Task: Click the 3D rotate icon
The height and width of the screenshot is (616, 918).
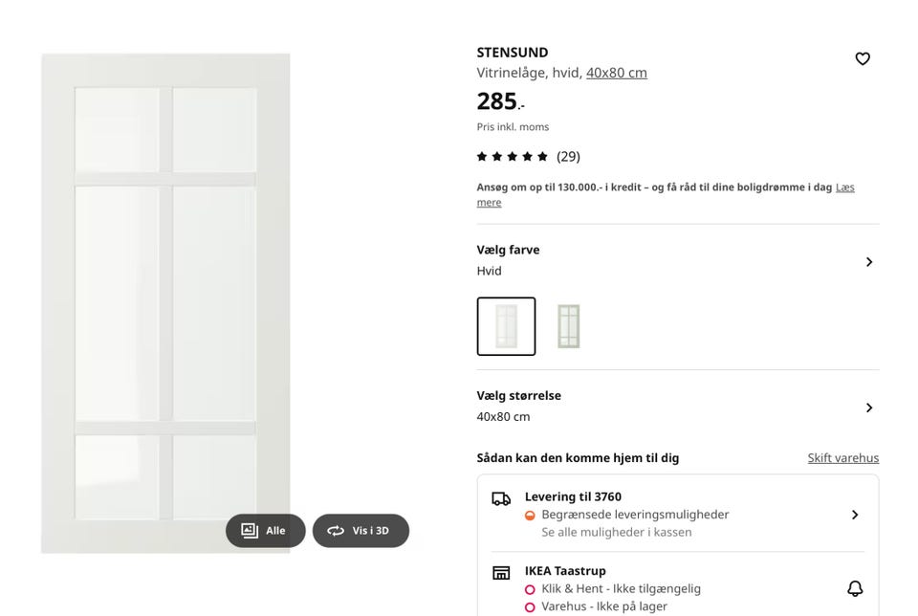Action: pos(336,531)
